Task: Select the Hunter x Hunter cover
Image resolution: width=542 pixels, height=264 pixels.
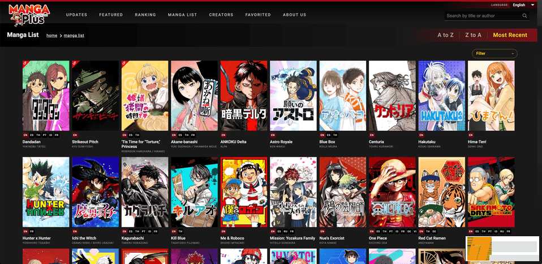Action: [x=46, y=192]
